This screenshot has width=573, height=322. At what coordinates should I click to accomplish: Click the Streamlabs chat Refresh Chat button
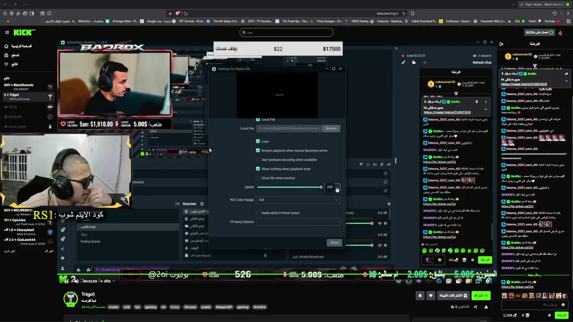[x=482, y=63]
